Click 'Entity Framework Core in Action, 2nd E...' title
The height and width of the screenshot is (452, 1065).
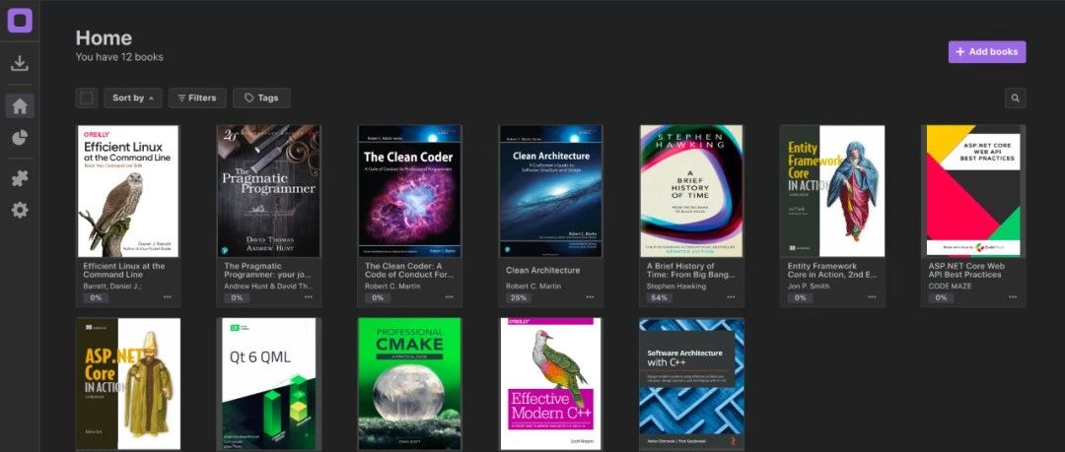(832, 270)
